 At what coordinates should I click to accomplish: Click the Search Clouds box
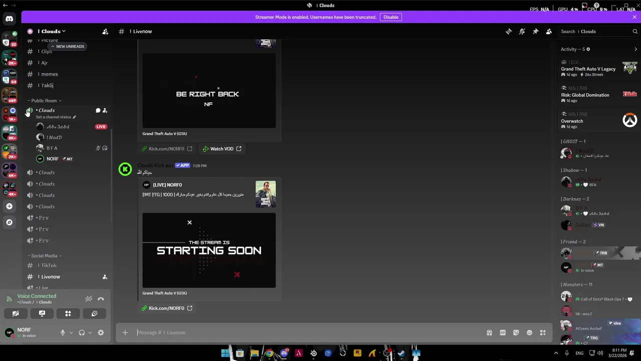(x=598, y=31)
